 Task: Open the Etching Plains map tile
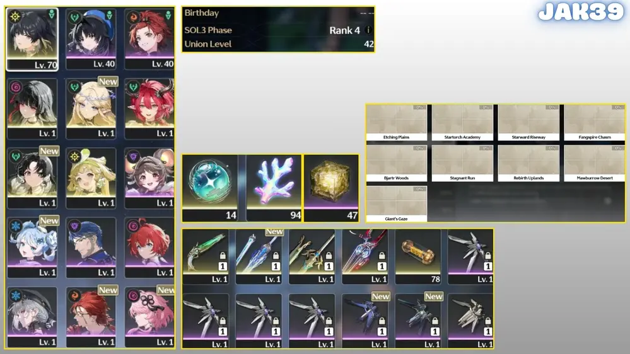pos(397,122)
